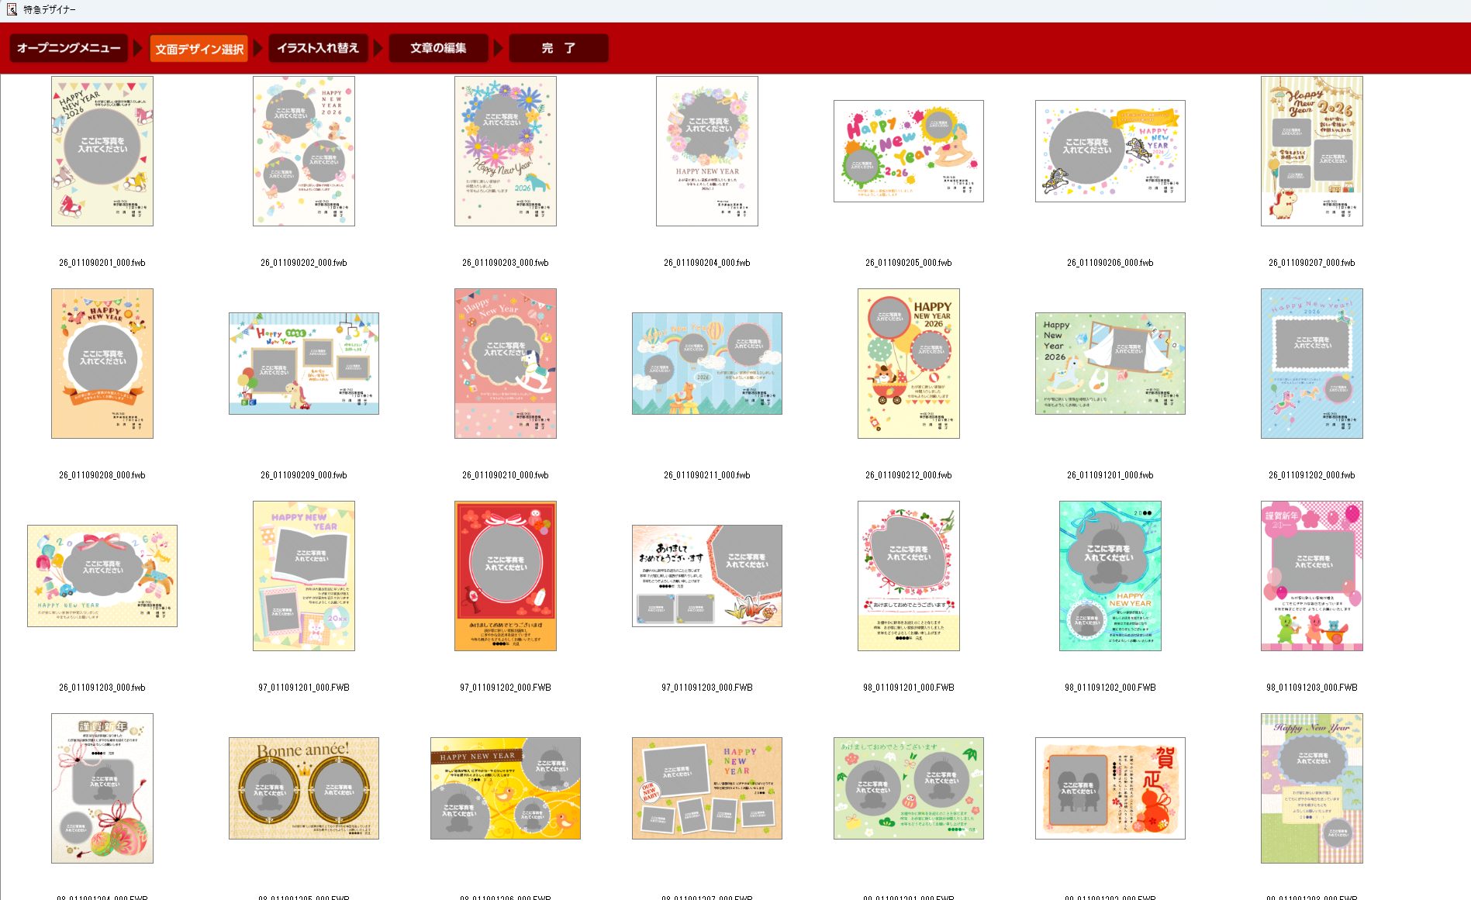Select the yellow balloon design 26_011090212_000.fwb
1471x900 pixels.
tap(908, 364)
